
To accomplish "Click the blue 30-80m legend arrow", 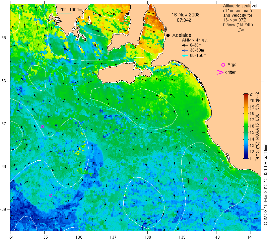I will [x=185, y=51].
